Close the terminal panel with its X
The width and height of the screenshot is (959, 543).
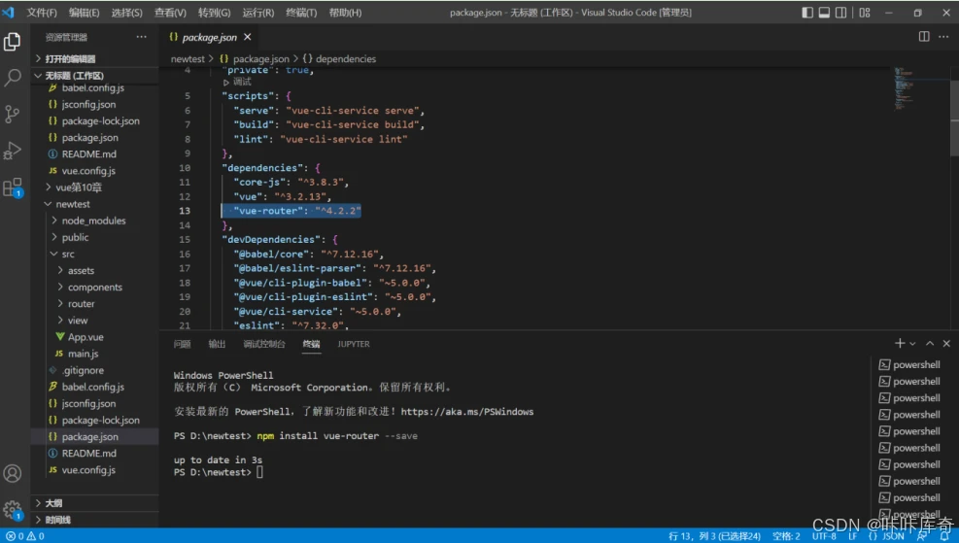click(x=946, y=344)
